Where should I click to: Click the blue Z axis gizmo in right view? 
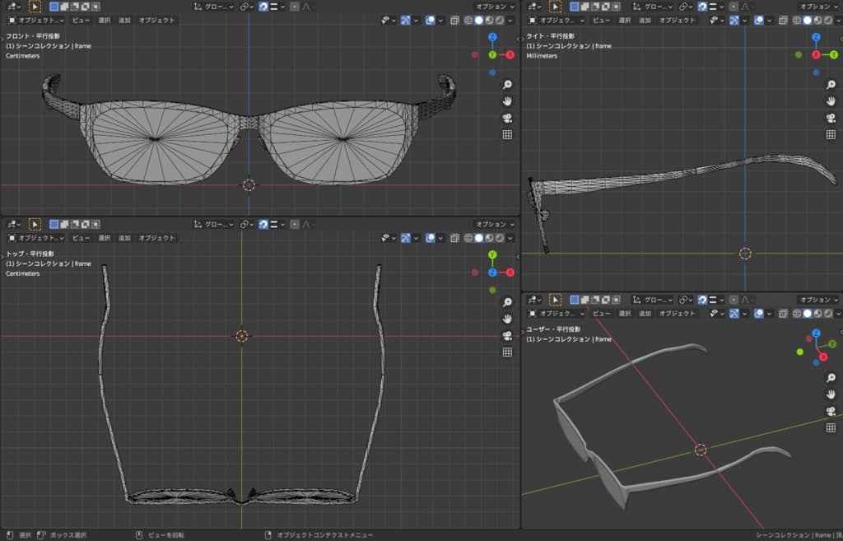click(x=816, y=37)
